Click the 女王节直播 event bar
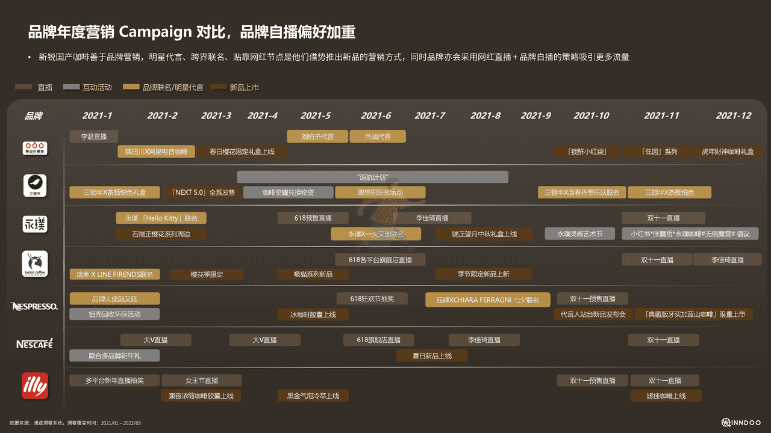Viewport: 771px width, 433px height. pos(202,380)
